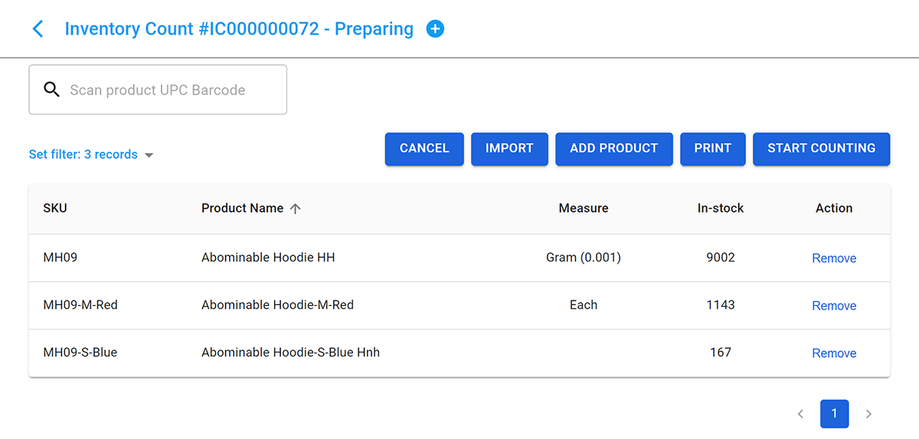Click the blue plus circle icon
Image resolution: width=919 pixels, height=439 pixels.
pos(435,29)
